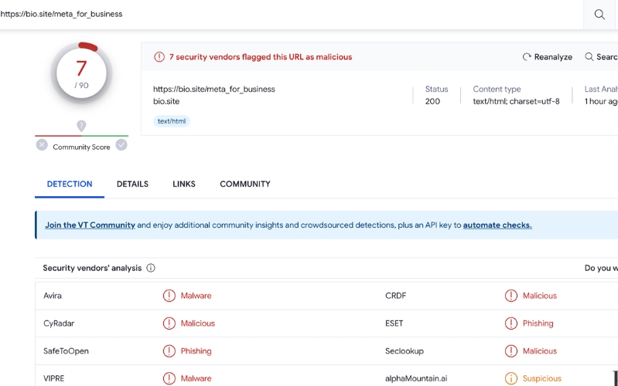Open the DETECTION tab

pyautogui.click(x=70, y=185)
